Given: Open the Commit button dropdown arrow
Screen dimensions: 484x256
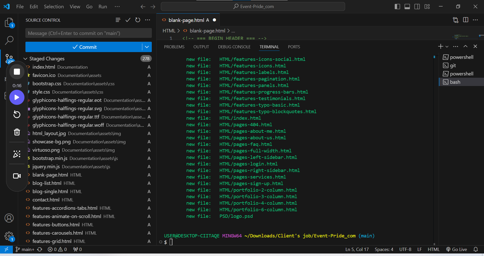Looking at the screenshot, I should pos(147,47).
